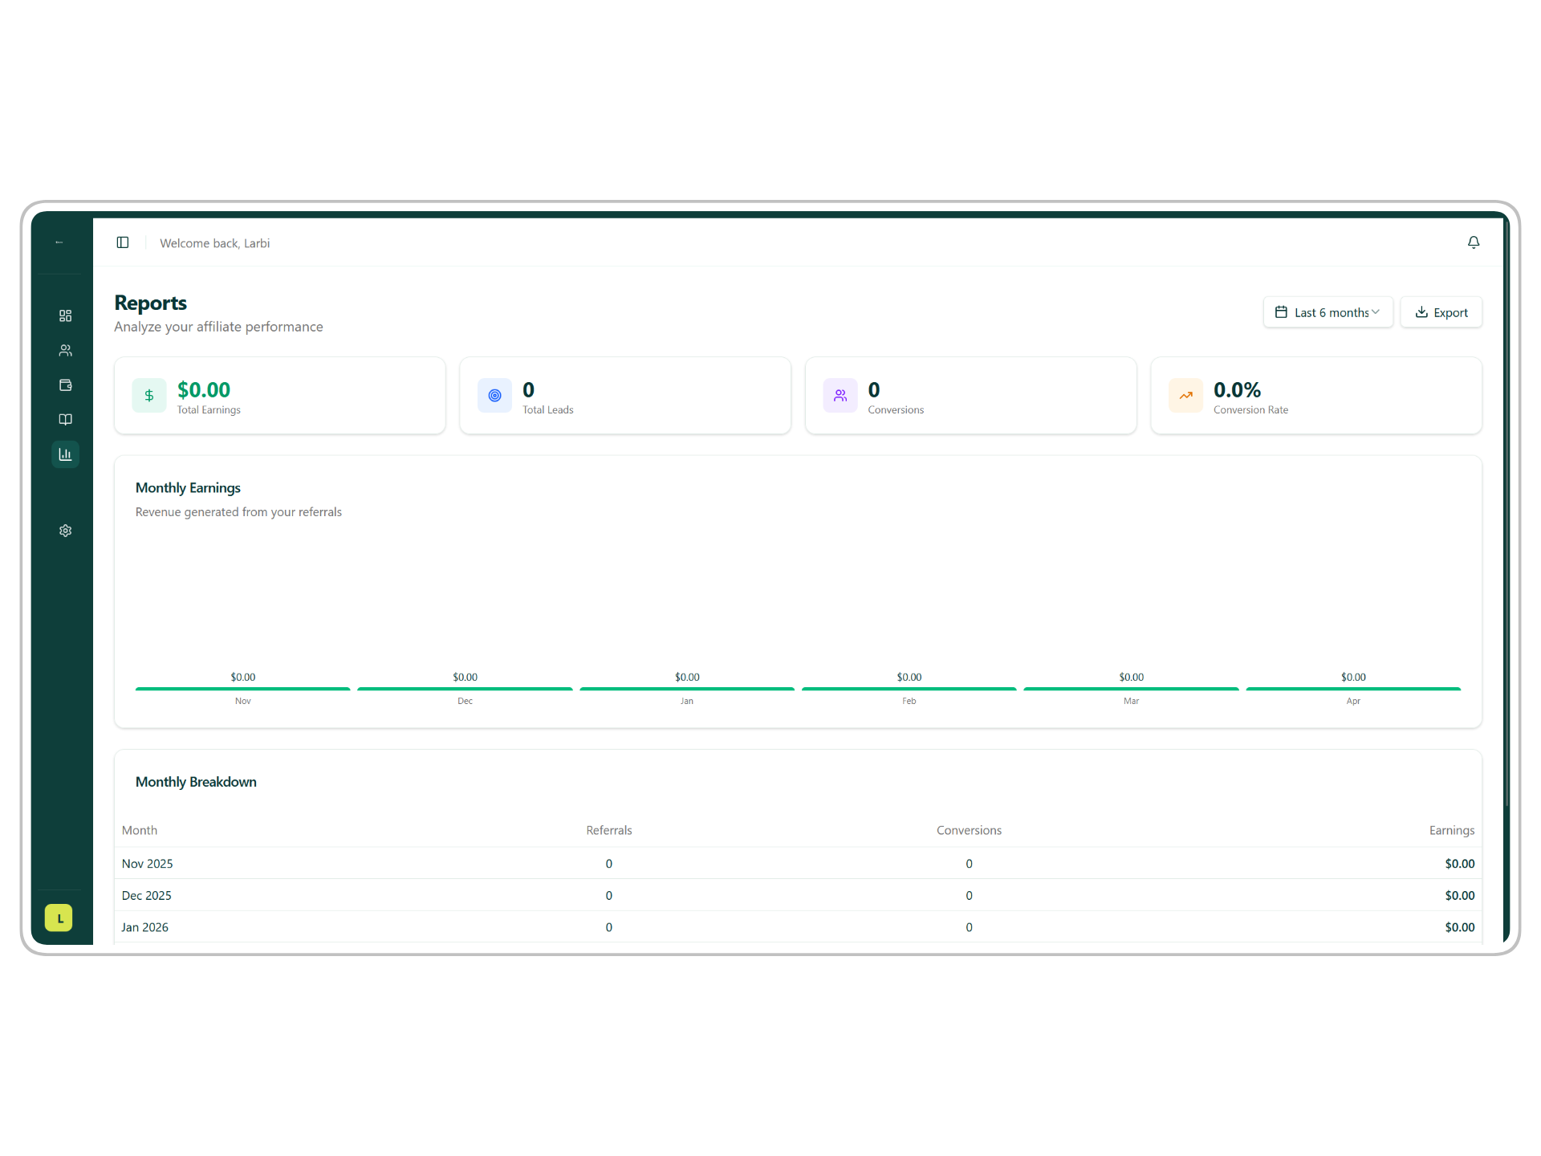Image resolution: width=1541 pixels, height=1156 pixels.
Task: Click the dollar sign Total Earnings icon
Action: click(x=149, y=396)
